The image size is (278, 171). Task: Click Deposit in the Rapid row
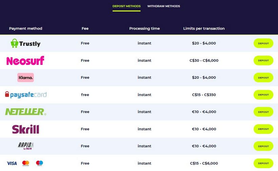tap(263, 146)
